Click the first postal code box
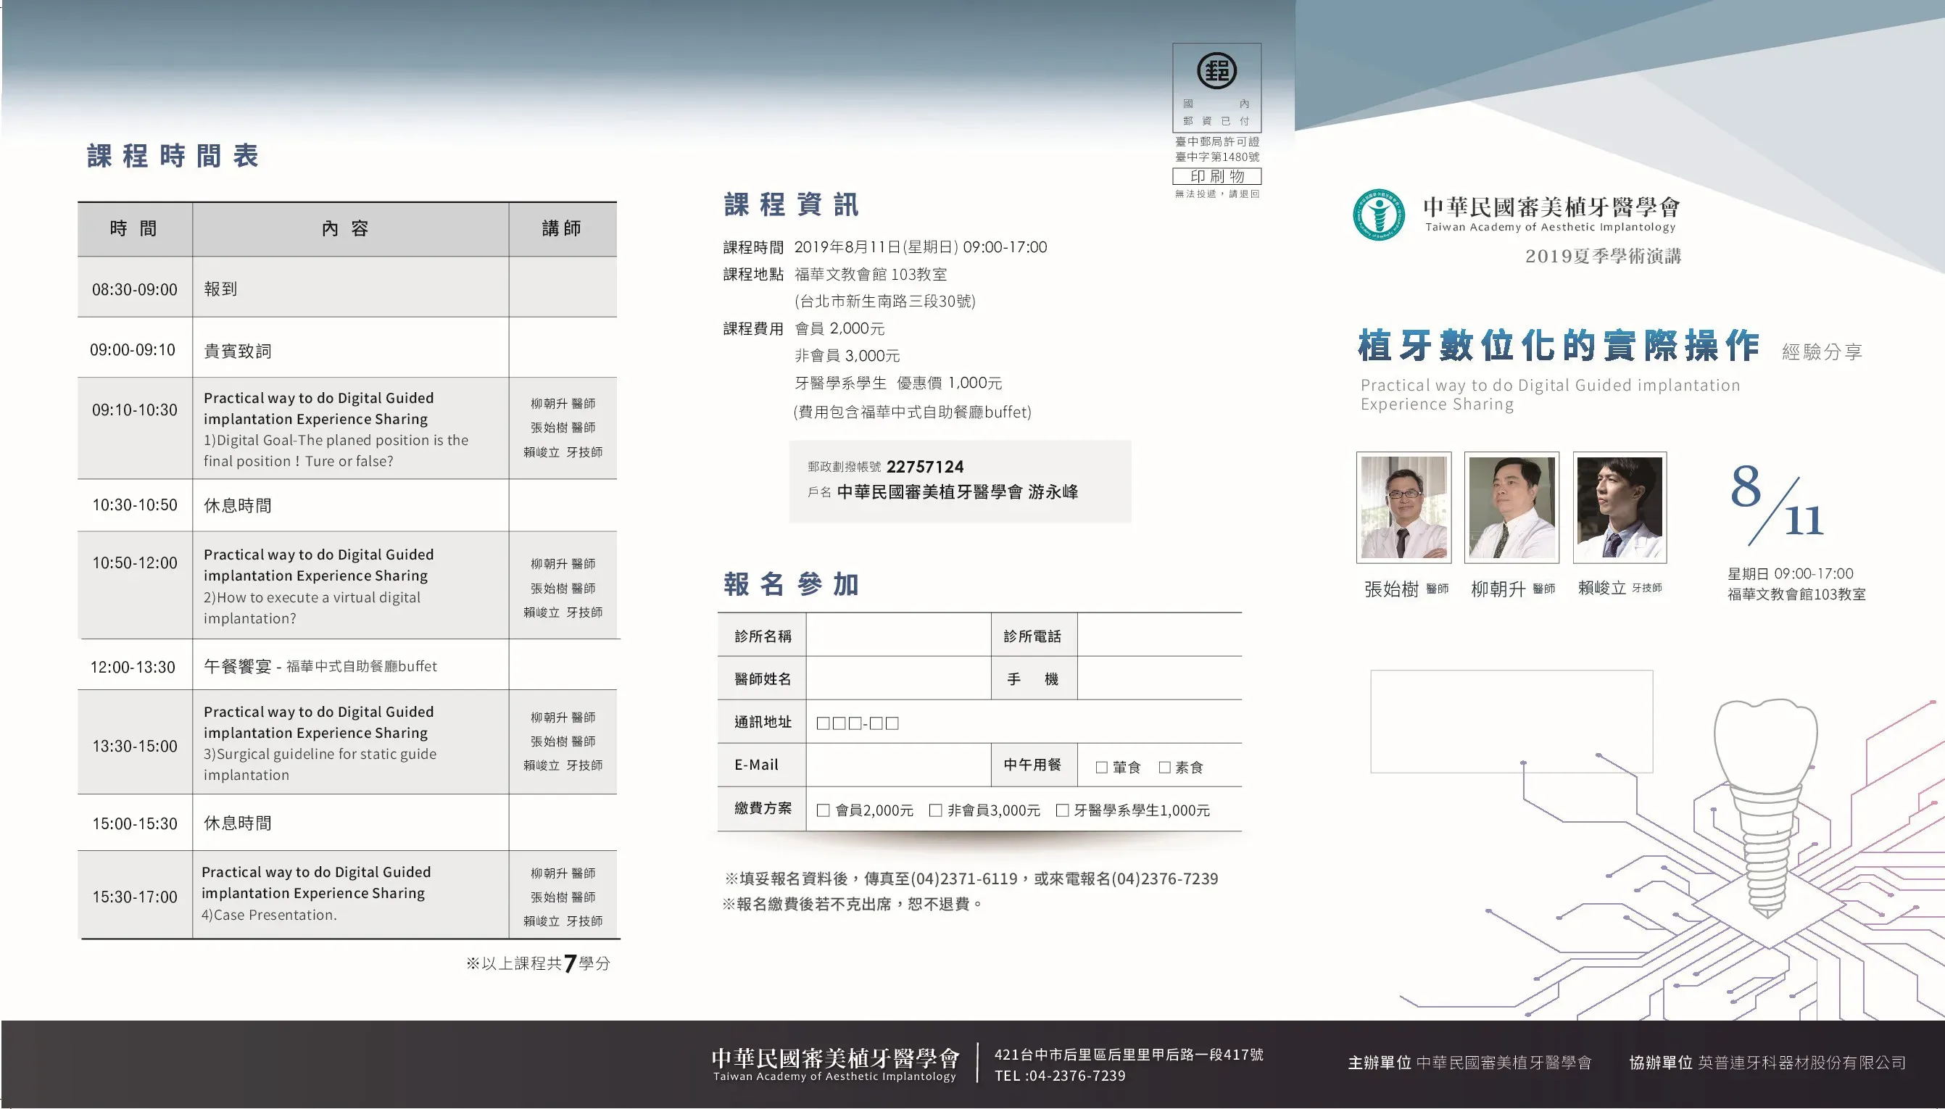Image resolution: width=1945 pixels, height=1109 pixels. (x=824, y=723)
